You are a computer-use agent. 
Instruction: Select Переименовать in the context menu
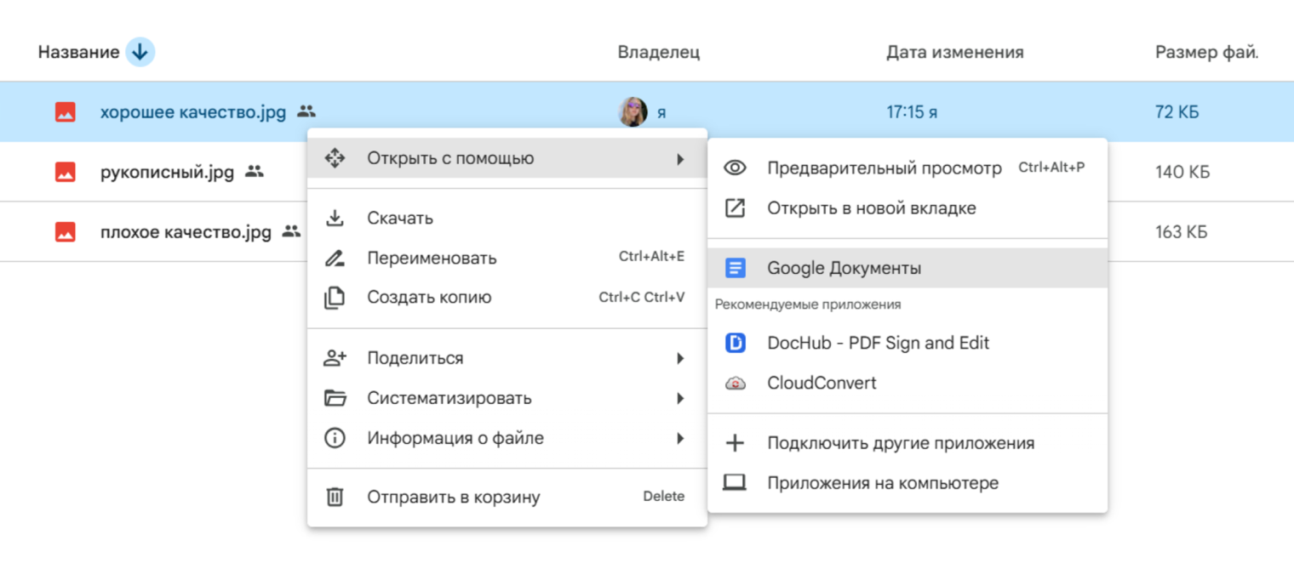pos(507,258)
